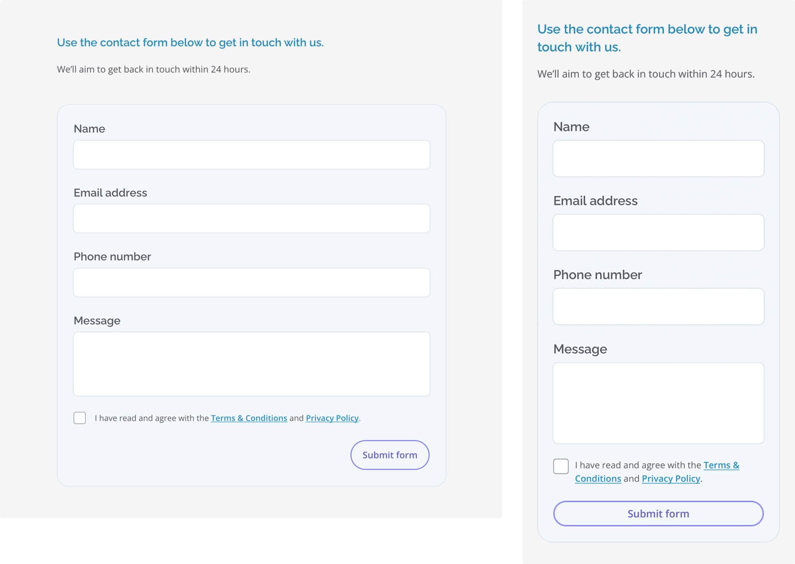Check the agreement checkbox in mobile form
Viewport: 795px width, 564px height.
coord(561,466)
